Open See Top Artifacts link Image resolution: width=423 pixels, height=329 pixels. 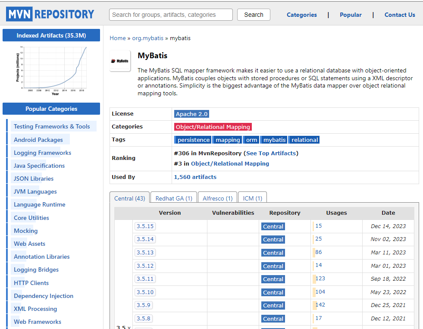click(271, 153)
